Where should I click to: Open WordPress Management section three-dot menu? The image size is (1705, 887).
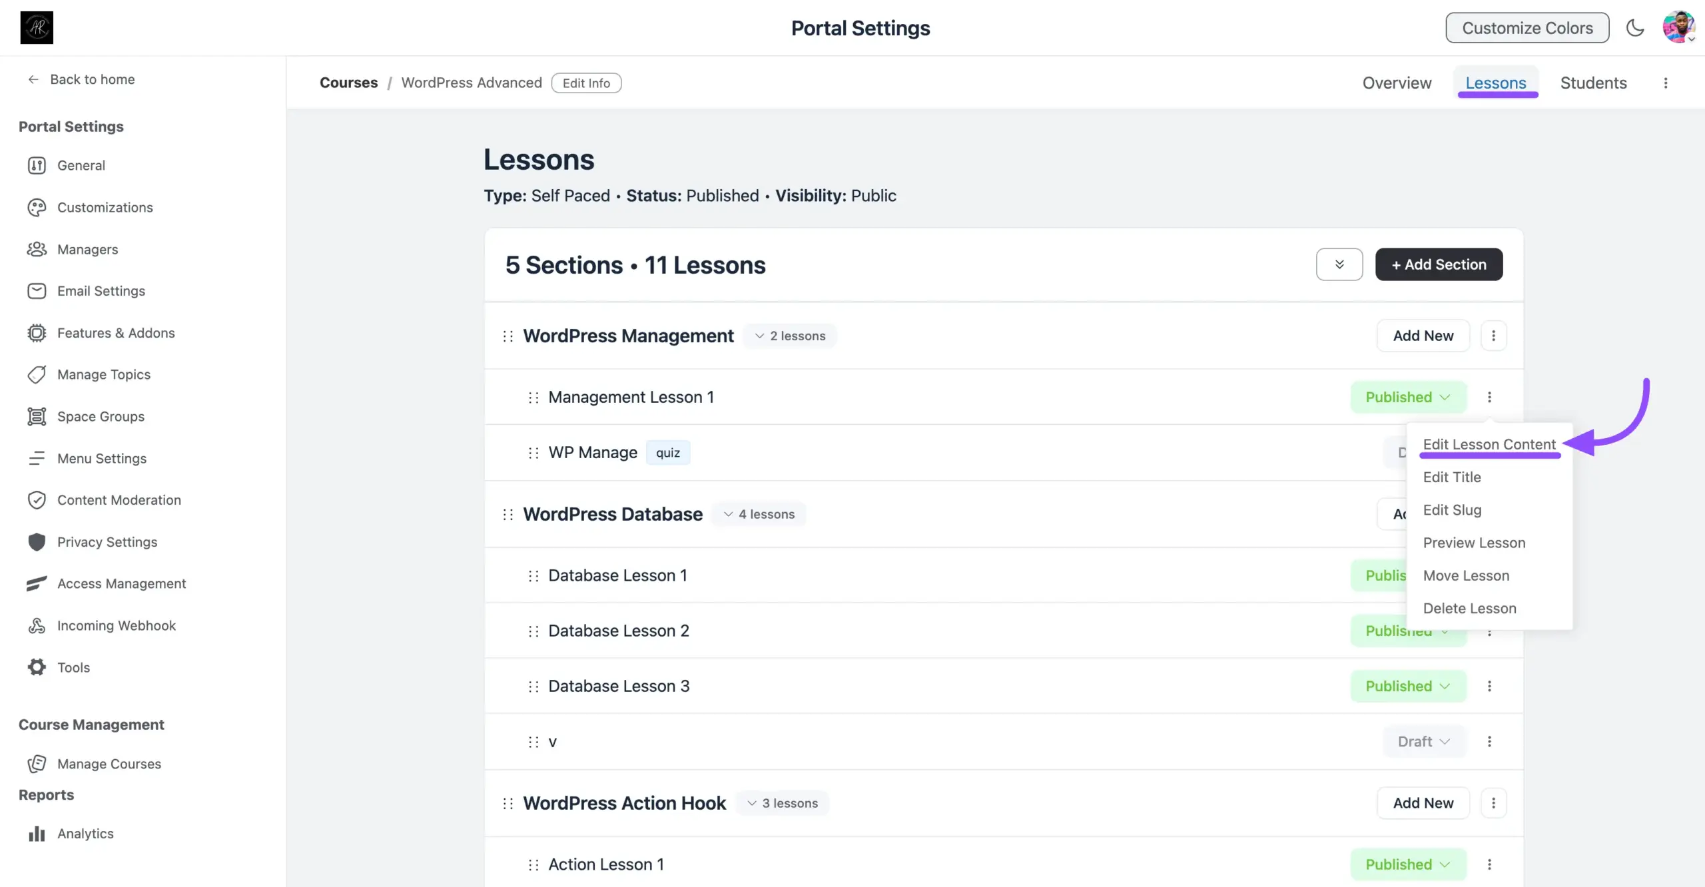[x=1493, y=336]
